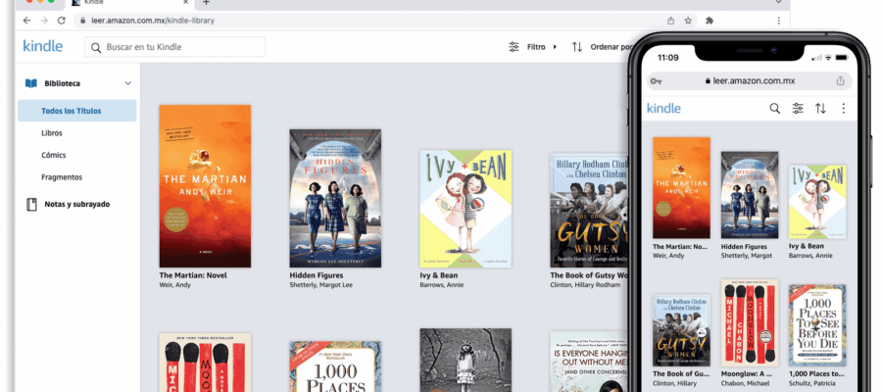Tap the 1,000 Places cover on the phone

[817, 325]
